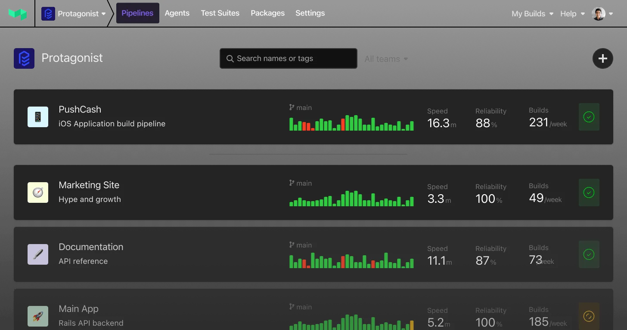
Task: Add a new pipeline with plus button
Action: (x=603, y=58)
